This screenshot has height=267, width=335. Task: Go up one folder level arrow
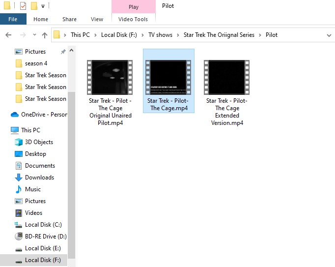coord(44,35)
